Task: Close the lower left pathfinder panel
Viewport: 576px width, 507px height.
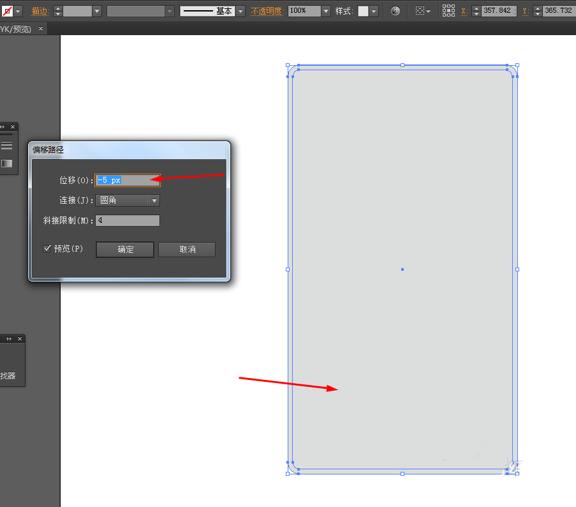Action: click(x=20, y=338)
